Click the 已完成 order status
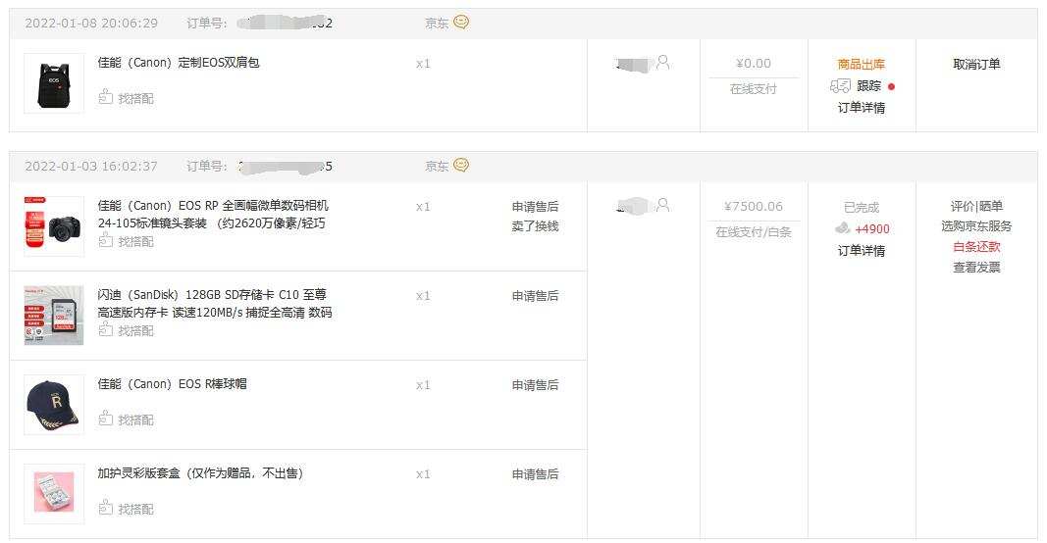 tap(862, 208)
